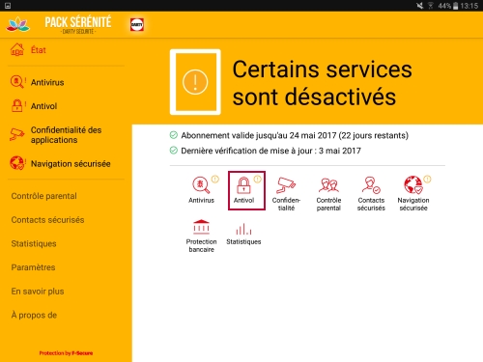Tap the notification icon at top-left status bar
This screenshot has height=362, width=483.
(x=8, y=6)
